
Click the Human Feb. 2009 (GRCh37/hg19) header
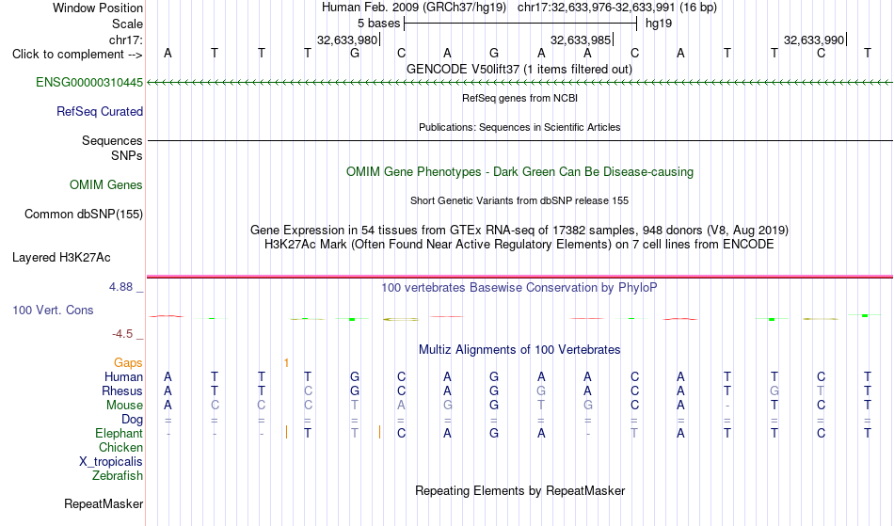[x=414, y=8]
